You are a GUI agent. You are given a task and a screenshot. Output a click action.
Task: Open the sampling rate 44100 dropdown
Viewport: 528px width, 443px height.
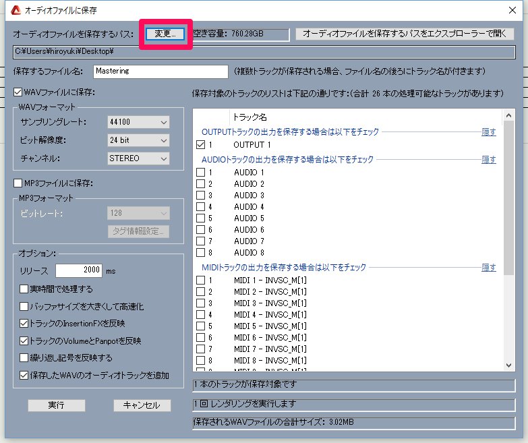138,122
